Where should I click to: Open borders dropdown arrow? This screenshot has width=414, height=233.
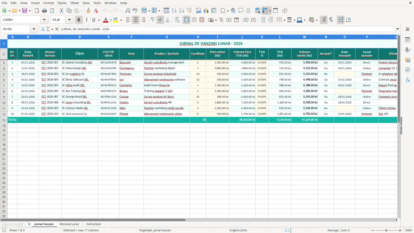pos(284,20)
